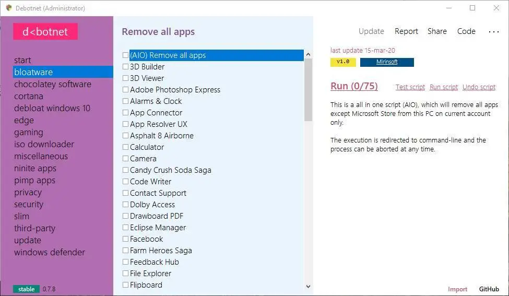Check the 3D Builder checkbox
The width and height of the screenshot is (509, 296).
[x=125, y=67]
